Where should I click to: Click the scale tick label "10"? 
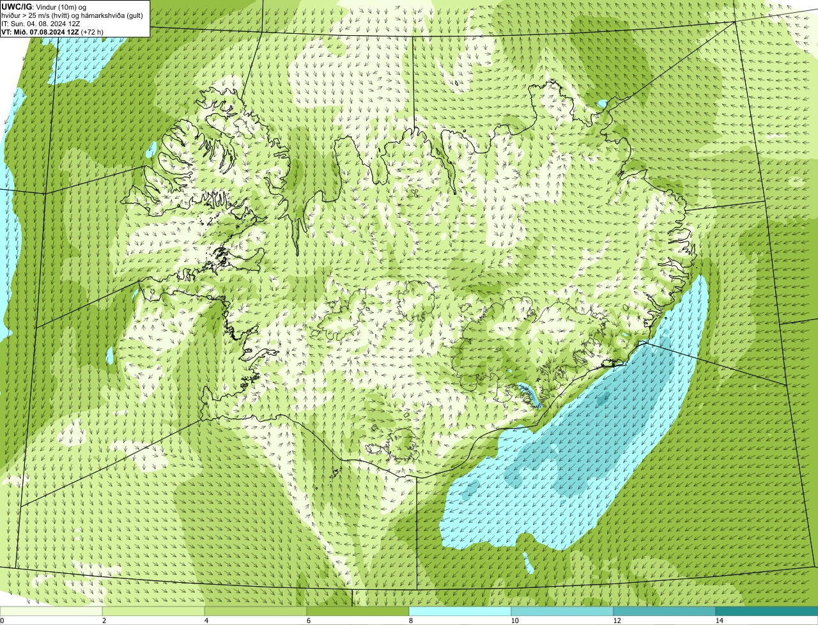tap(514, 621)
